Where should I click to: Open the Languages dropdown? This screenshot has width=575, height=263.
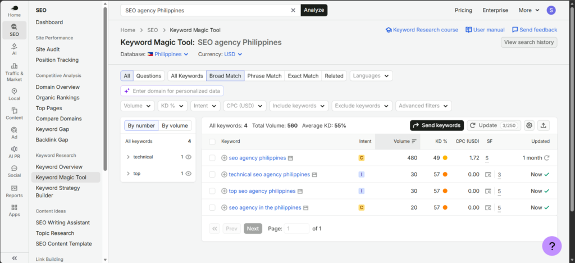pos(371,76)
